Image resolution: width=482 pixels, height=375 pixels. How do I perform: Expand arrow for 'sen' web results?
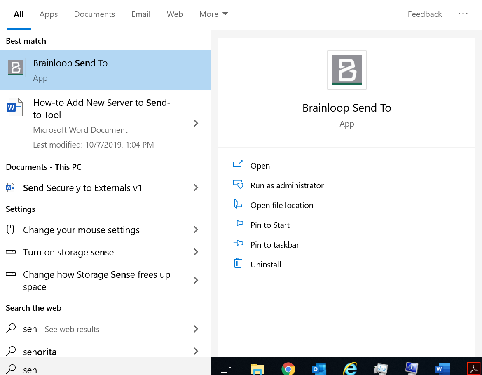196,329
